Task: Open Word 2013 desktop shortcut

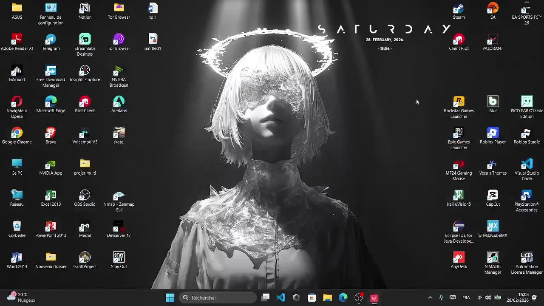Action: click(x=17, y=260)
